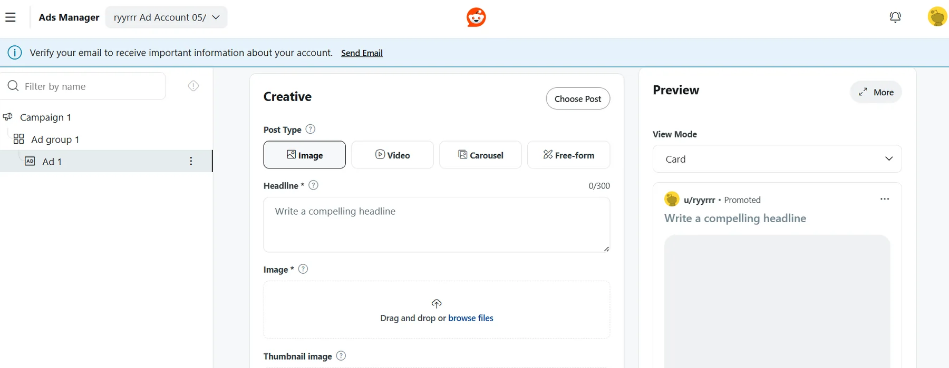This screenshot has width=949, height=368.
Task: Open notifications bell
Action: tap(895, 17)
